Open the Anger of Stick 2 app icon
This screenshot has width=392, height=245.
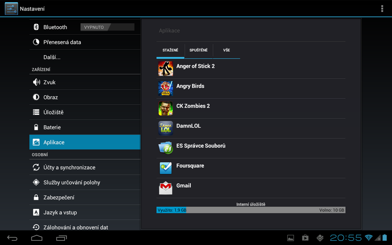[165, 69]
